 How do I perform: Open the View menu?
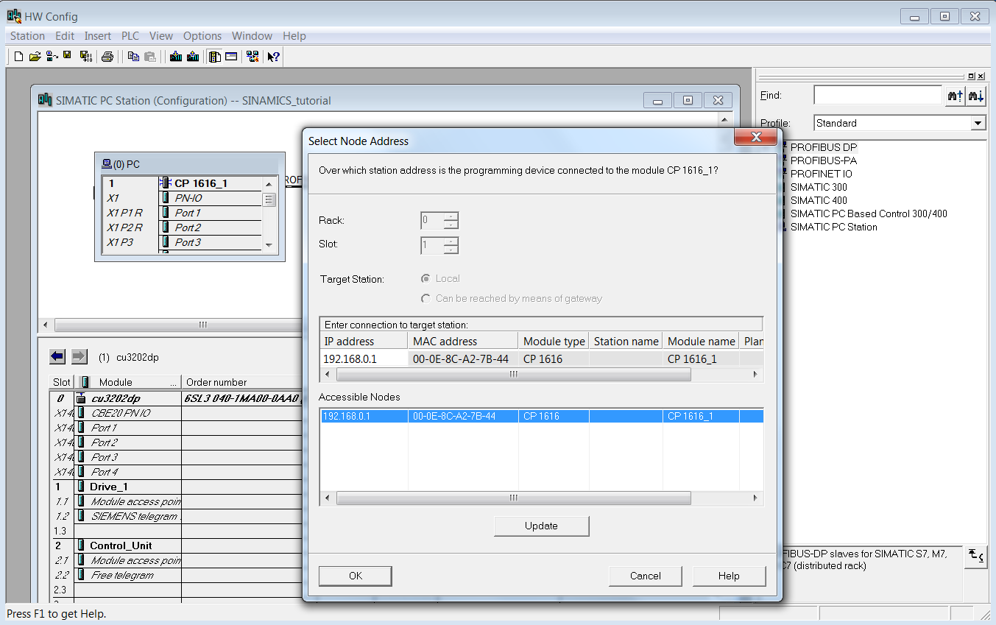[x=161, y=36]
